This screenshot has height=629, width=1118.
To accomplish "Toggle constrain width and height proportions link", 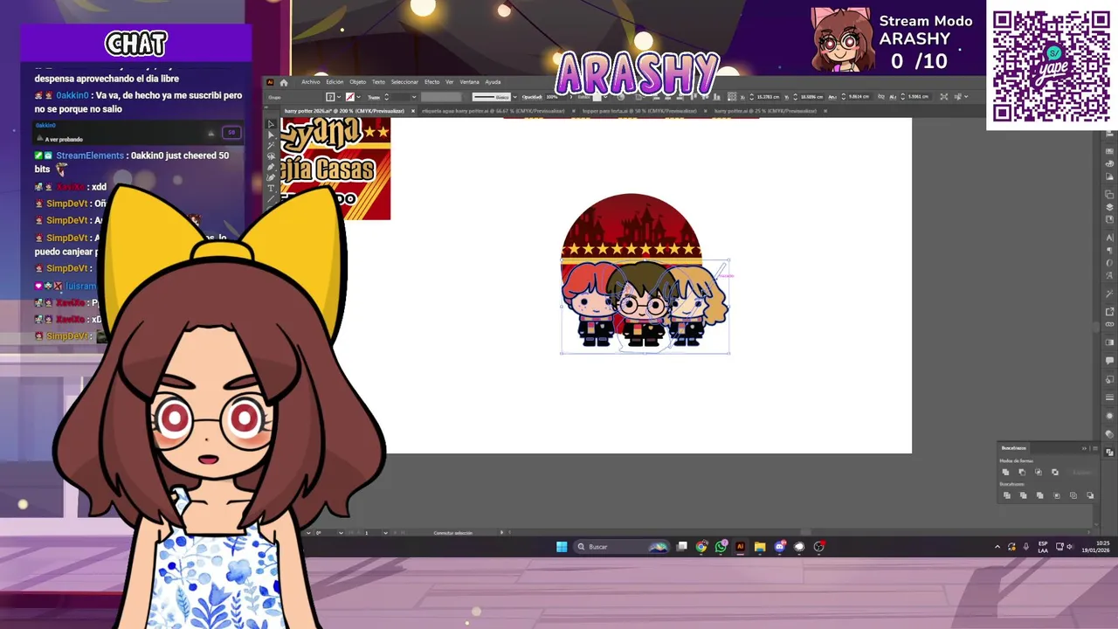I will click(x=881, y=96).
